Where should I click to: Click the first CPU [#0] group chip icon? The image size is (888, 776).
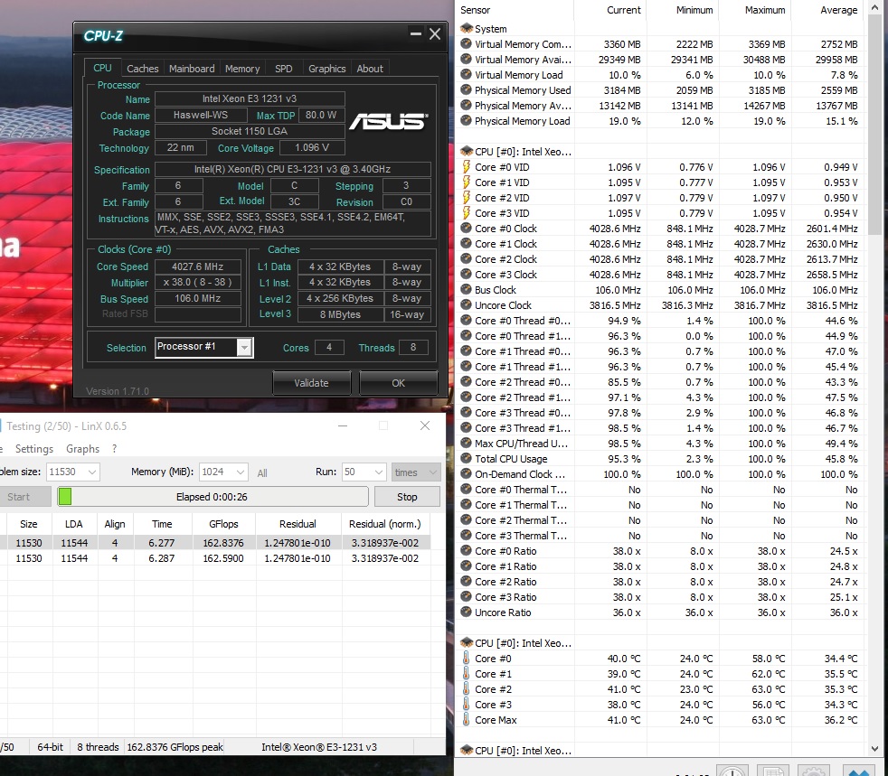466,151
